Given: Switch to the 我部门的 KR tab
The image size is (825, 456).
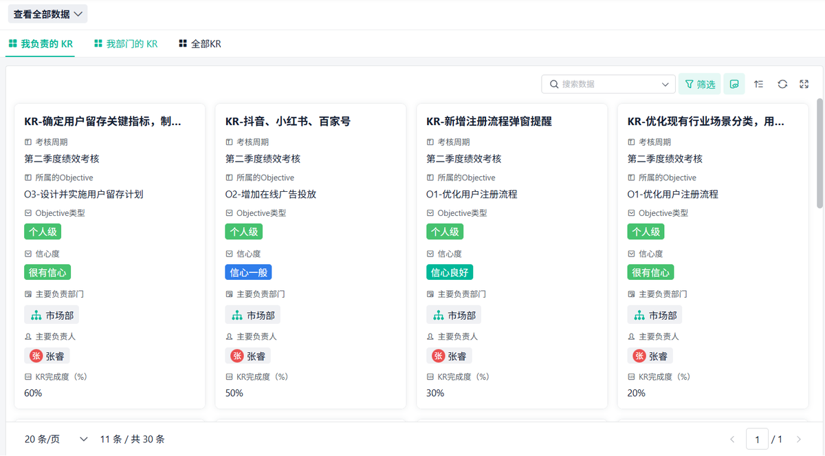Looking at the screenshot, I should [x=126, y=44].
